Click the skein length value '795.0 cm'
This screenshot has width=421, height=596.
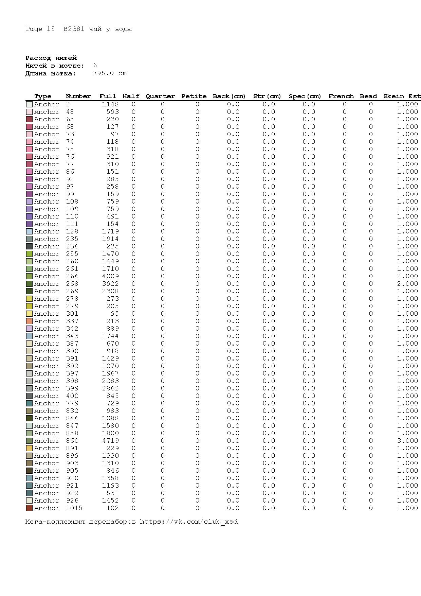click(x=110, y=73)
